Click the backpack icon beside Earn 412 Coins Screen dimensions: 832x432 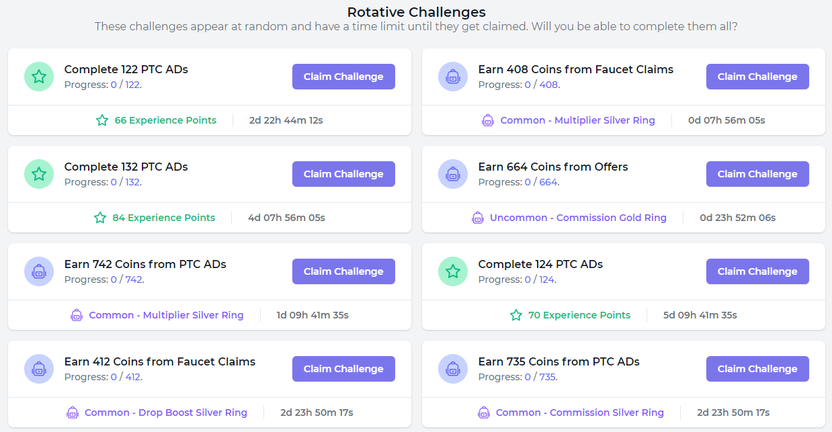pos(39,369)
